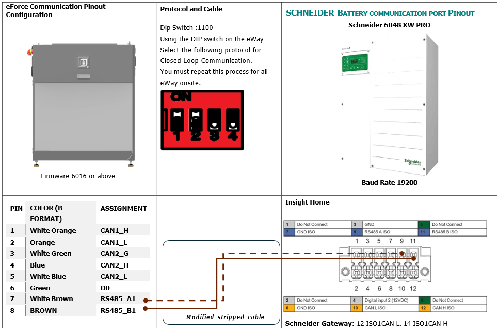Click the 'Baud Rate 19200' text
This screenshot has width=498, height=330.
[390, 182]
